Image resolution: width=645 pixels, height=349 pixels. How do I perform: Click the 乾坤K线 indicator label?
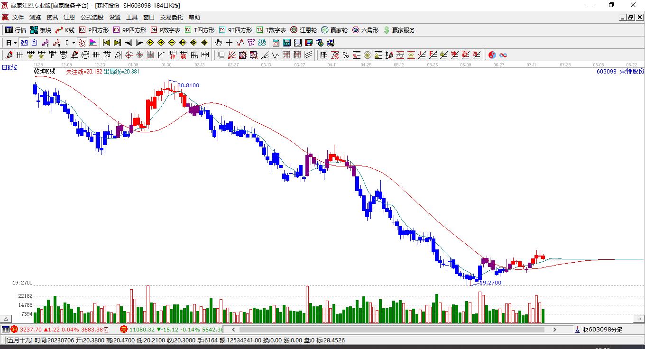[x=45, y=72]
